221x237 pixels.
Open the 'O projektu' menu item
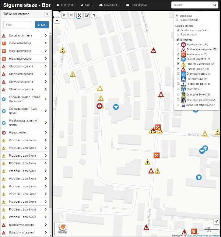(66, 5)
